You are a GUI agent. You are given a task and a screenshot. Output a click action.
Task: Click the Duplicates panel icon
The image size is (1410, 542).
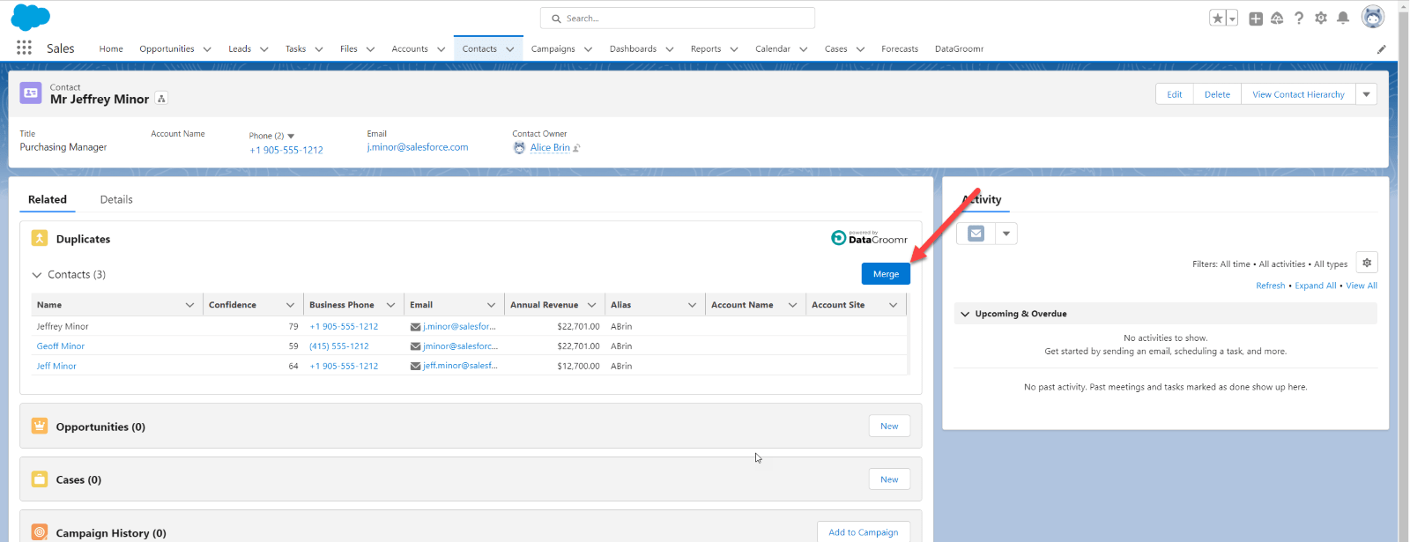tap(40, 239)
